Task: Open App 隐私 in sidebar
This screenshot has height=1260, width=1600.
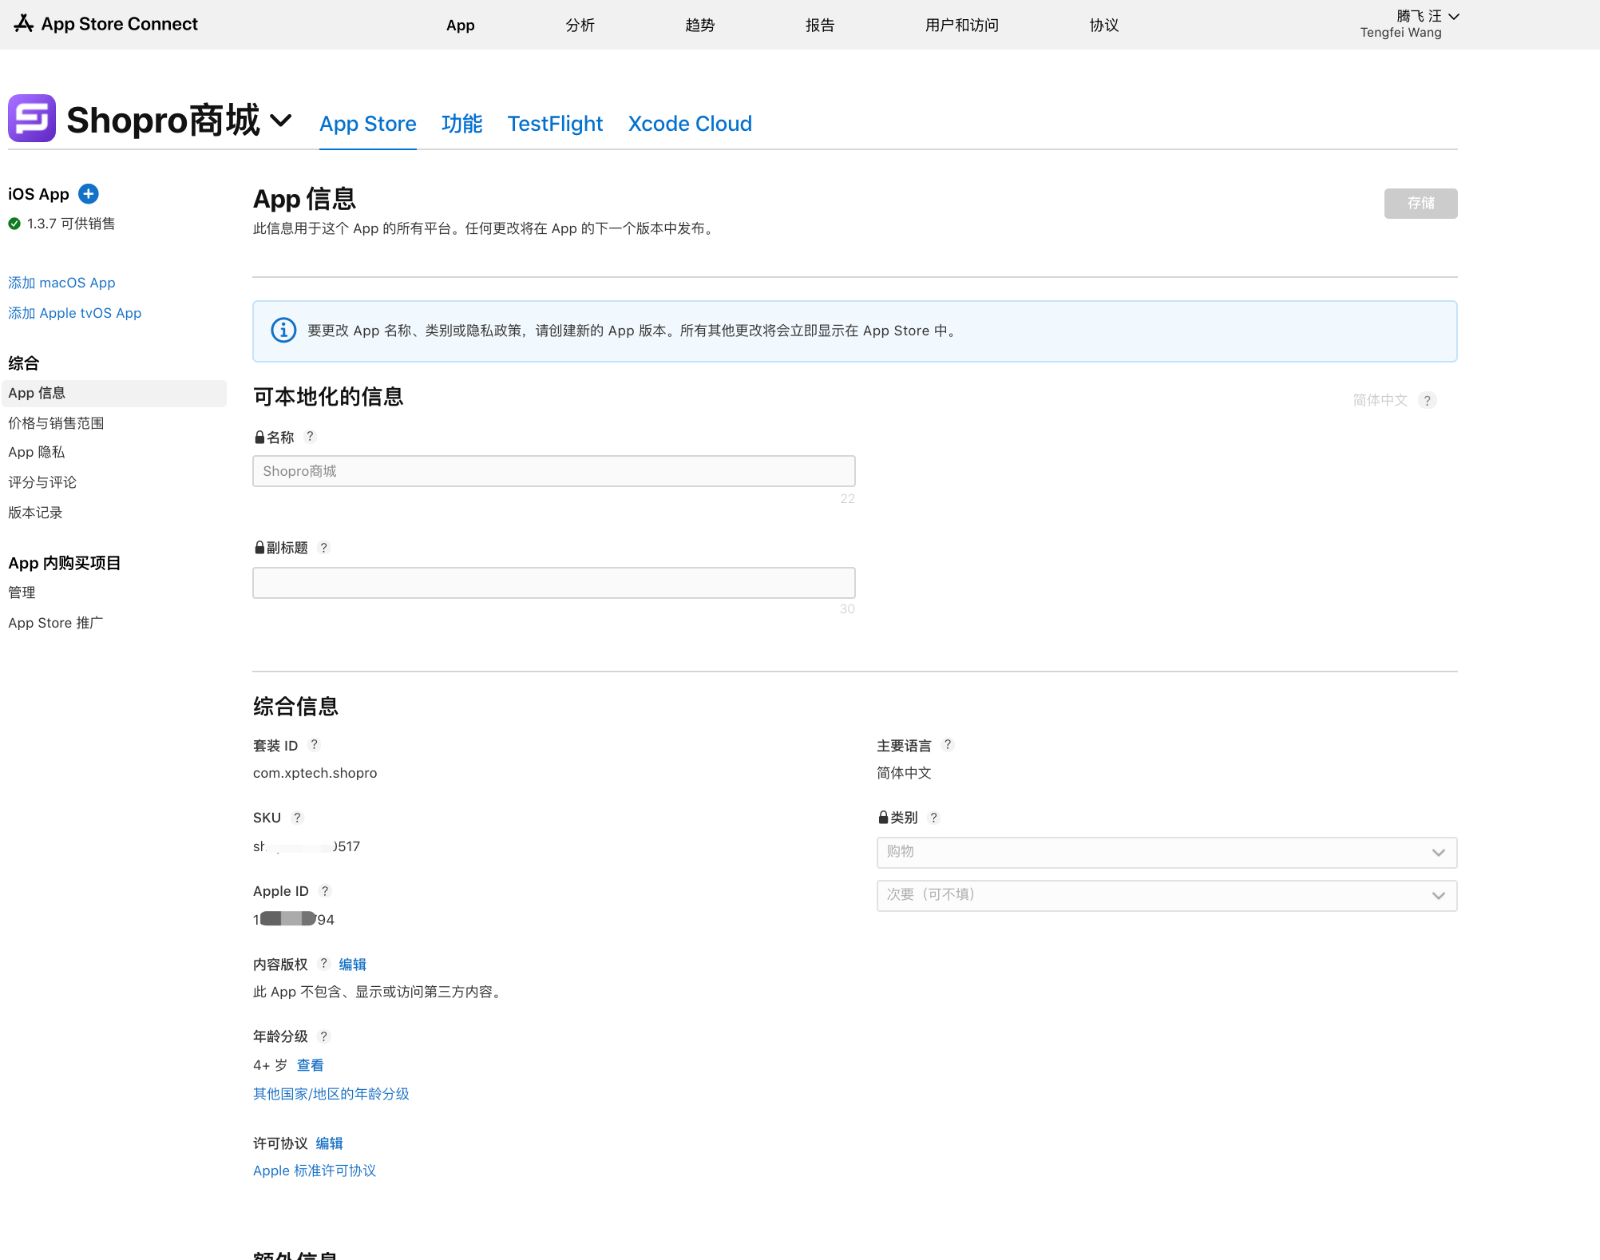Action: [x=36, y=452]
